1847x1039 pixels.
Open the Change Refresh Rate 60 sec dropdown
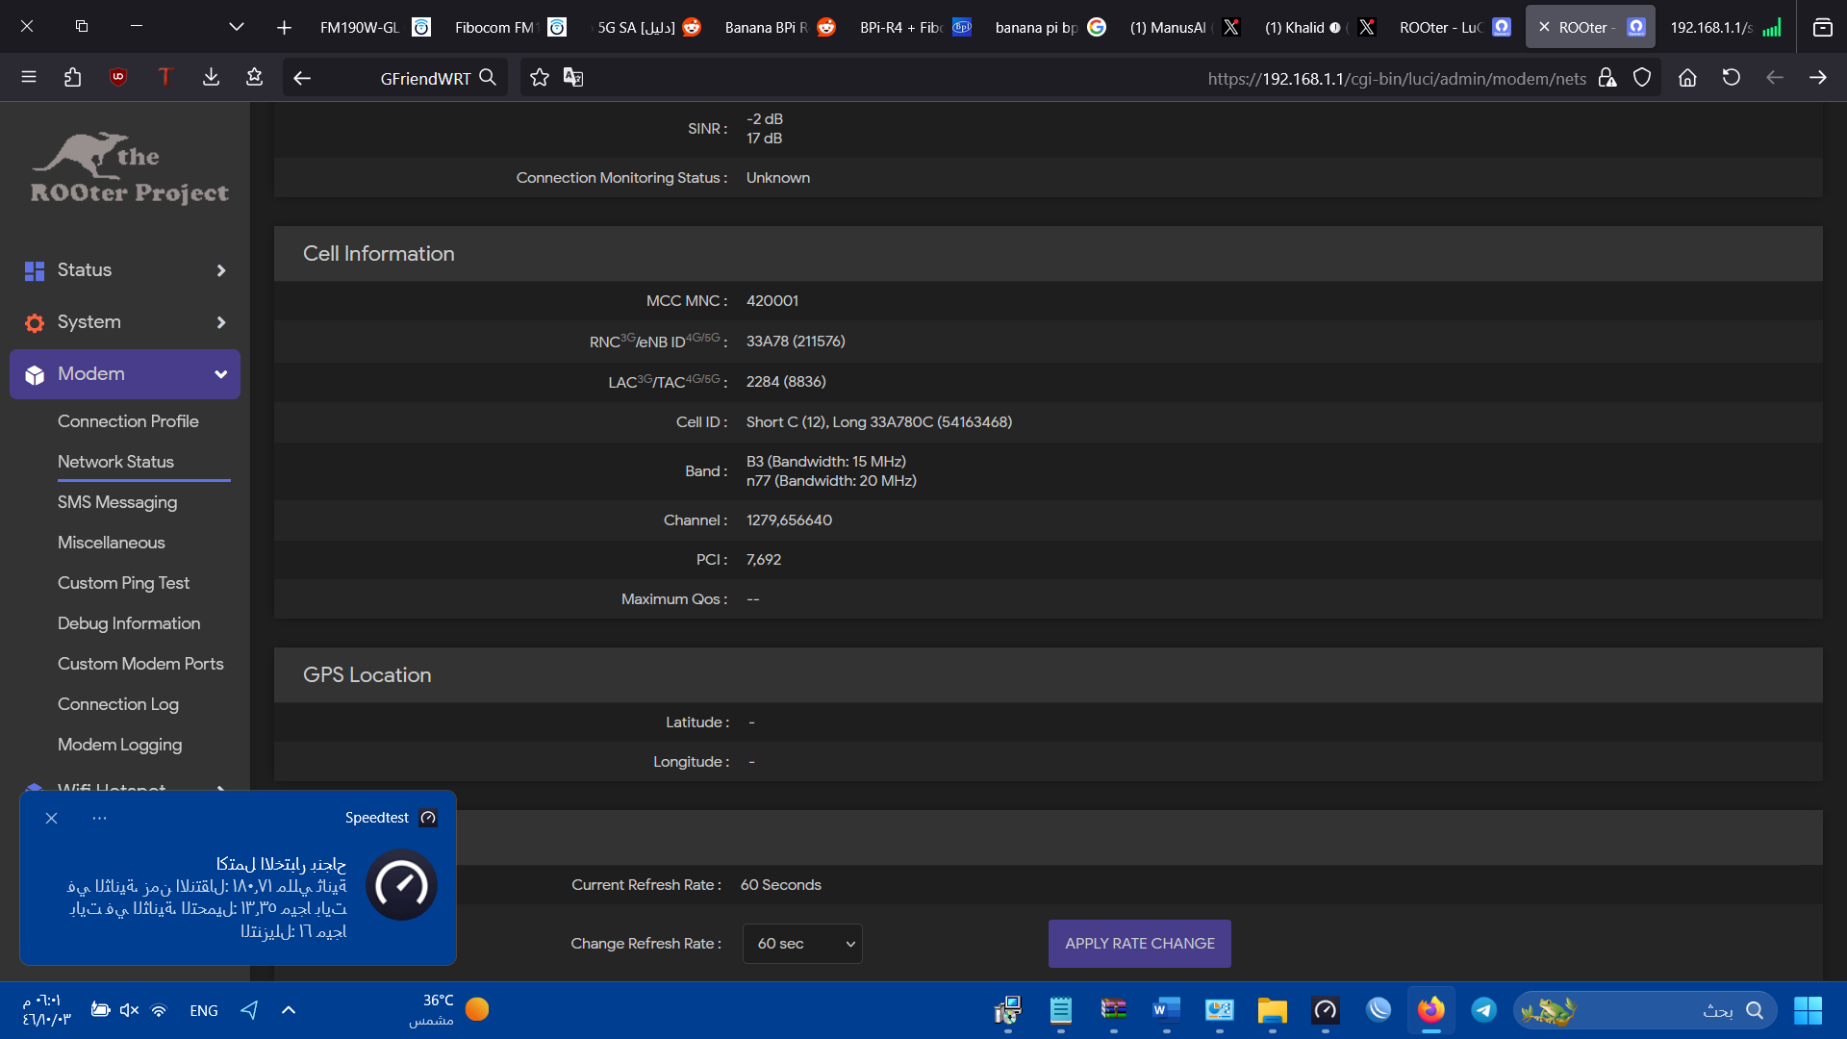coord(802,944)
